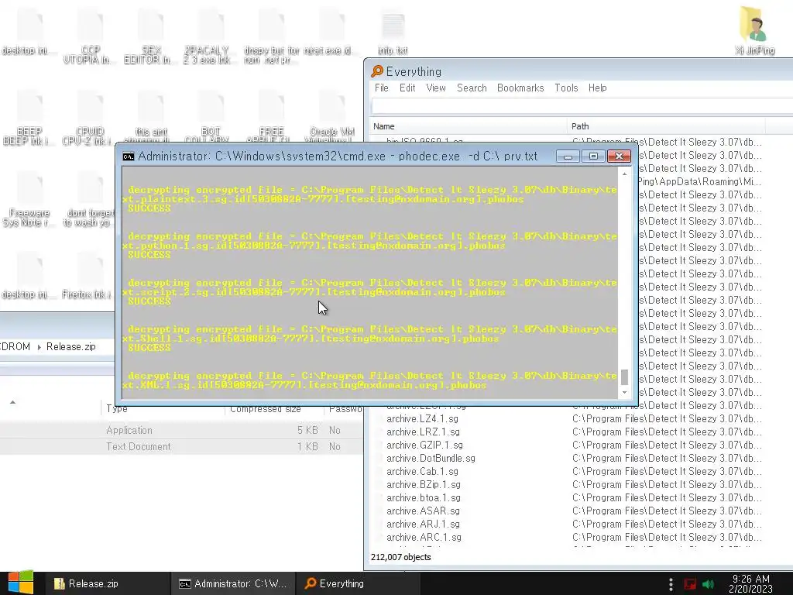793x595 pixels.
Task: Select the FREE APPLE desktop icon
Action: (x=272, y=116)
